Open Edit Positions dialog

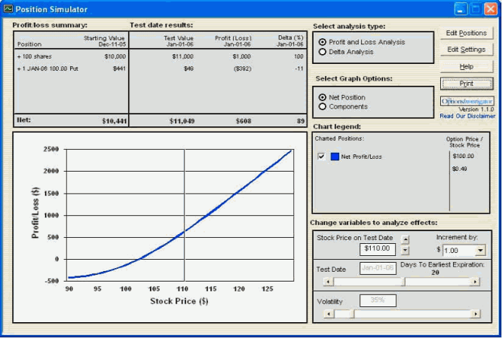point(467,33)
